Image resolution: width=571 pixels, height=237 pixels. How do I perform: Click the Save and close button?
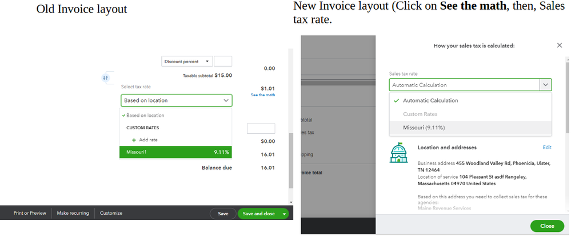(259, 214)
